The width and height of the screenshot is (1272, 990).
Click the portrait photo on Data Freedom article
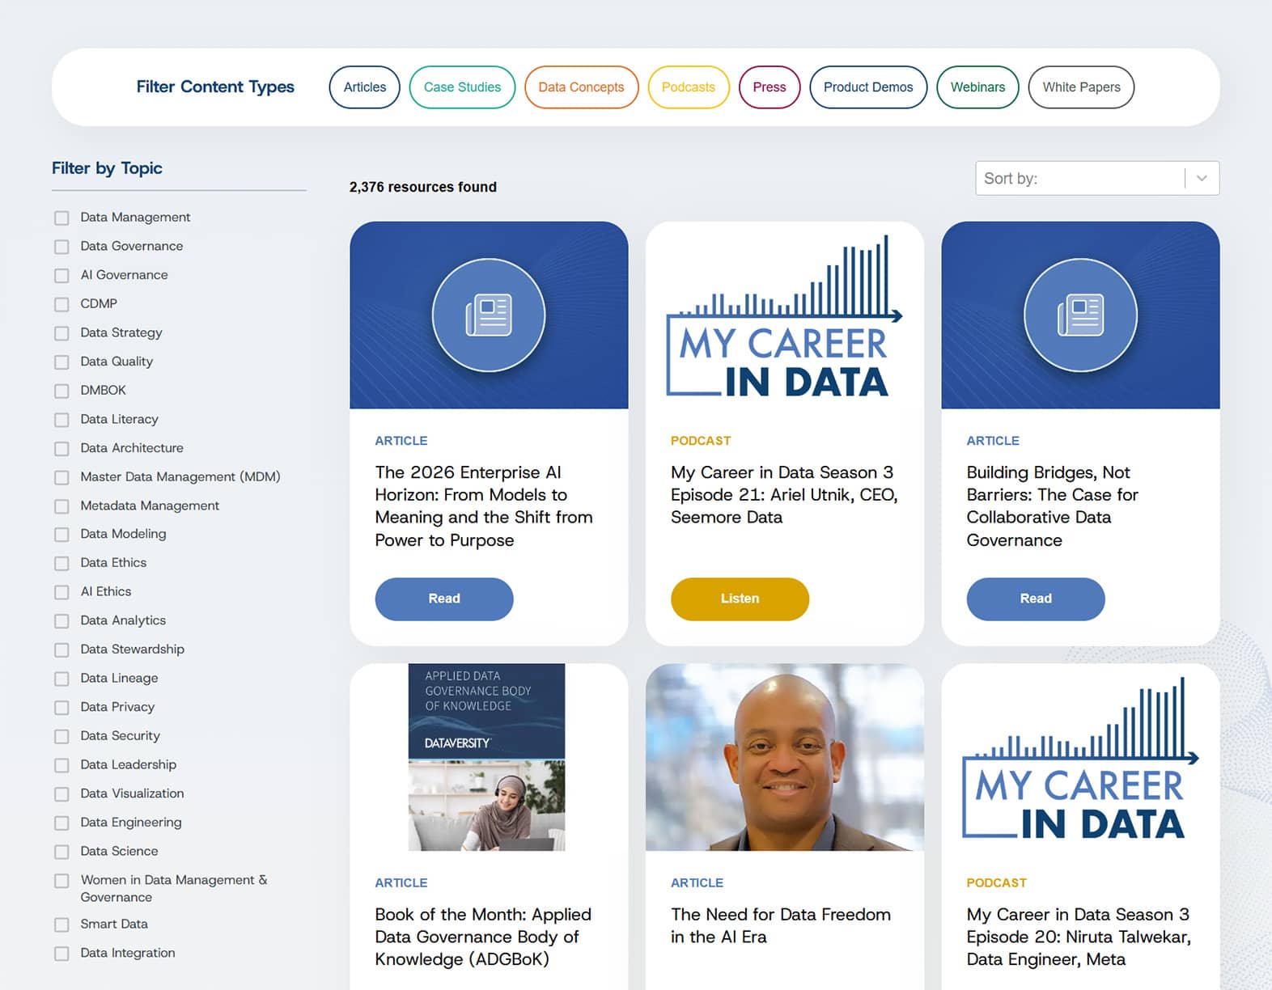pos(783,757)
